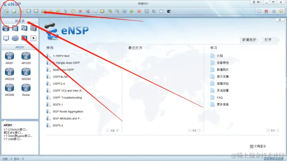Select the pointer restore tool

[66, 11]
